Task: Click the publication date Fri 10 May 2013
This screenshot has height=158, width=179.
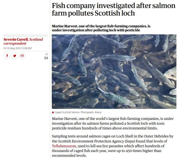Action: 18,48
